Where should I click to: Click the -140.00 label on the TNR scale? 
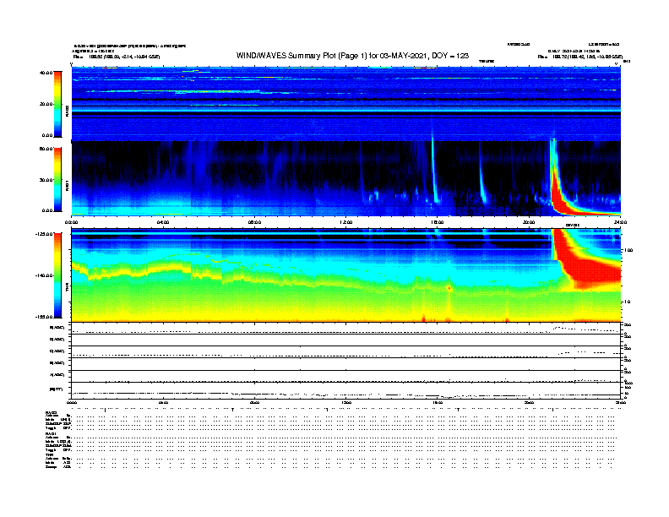click(44, 275)
